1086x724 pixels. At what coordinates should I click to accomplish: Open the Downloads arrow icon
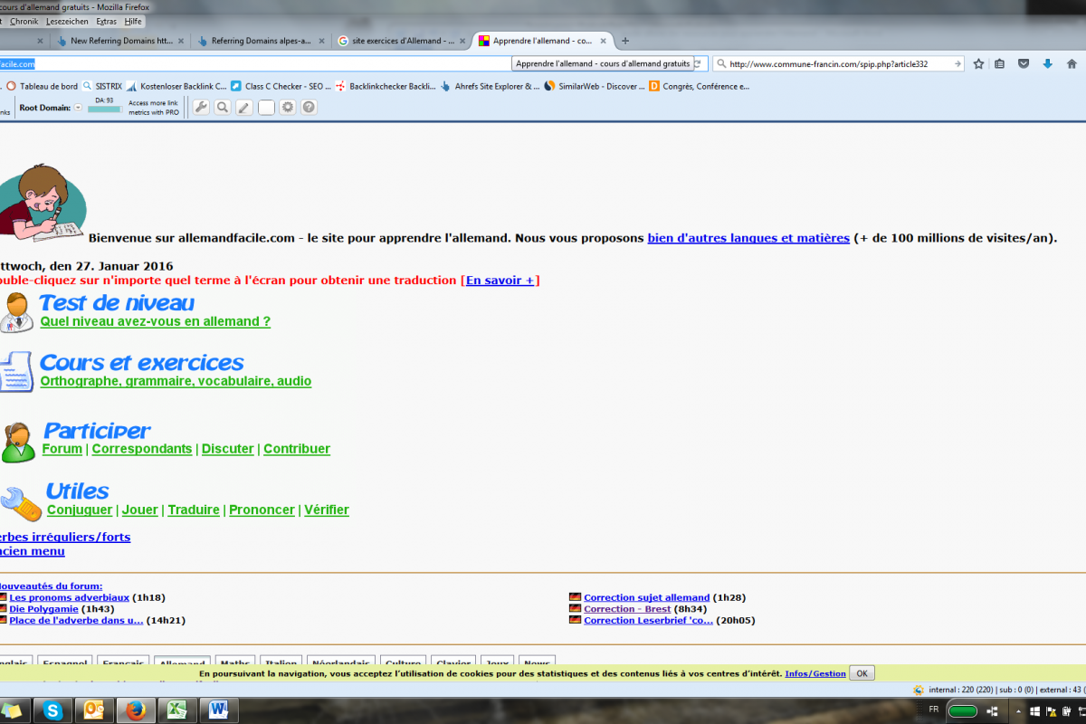click(1047, 63)
